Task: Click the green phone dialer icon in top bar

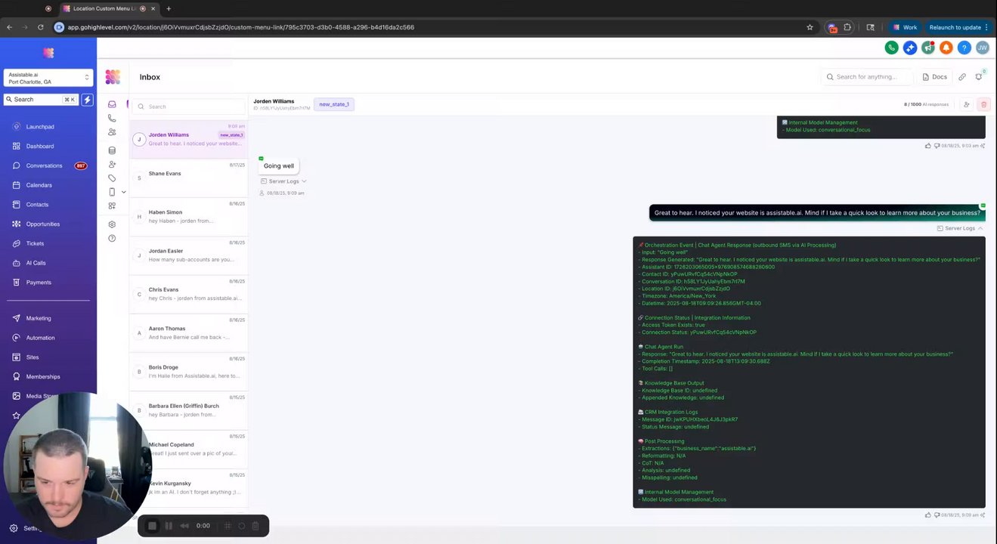Action: coord(892,48)
